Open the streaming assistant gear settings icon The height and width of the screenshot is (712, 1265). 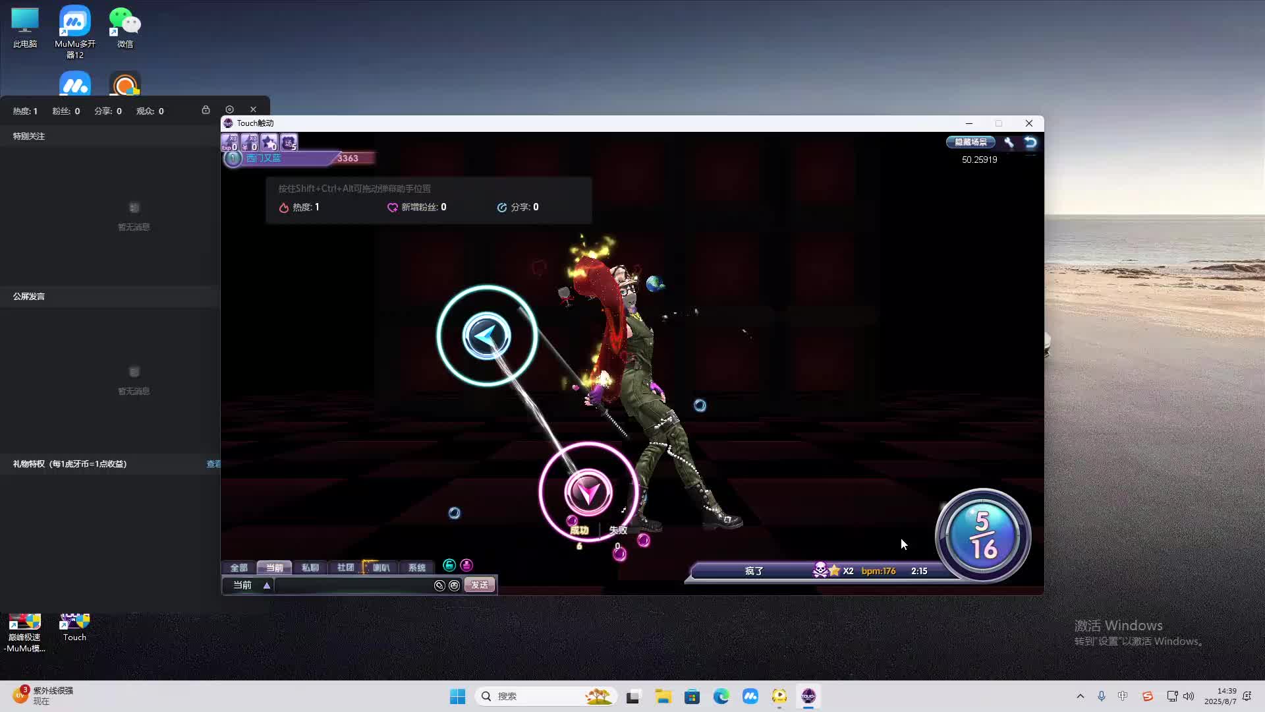point(229,109)
